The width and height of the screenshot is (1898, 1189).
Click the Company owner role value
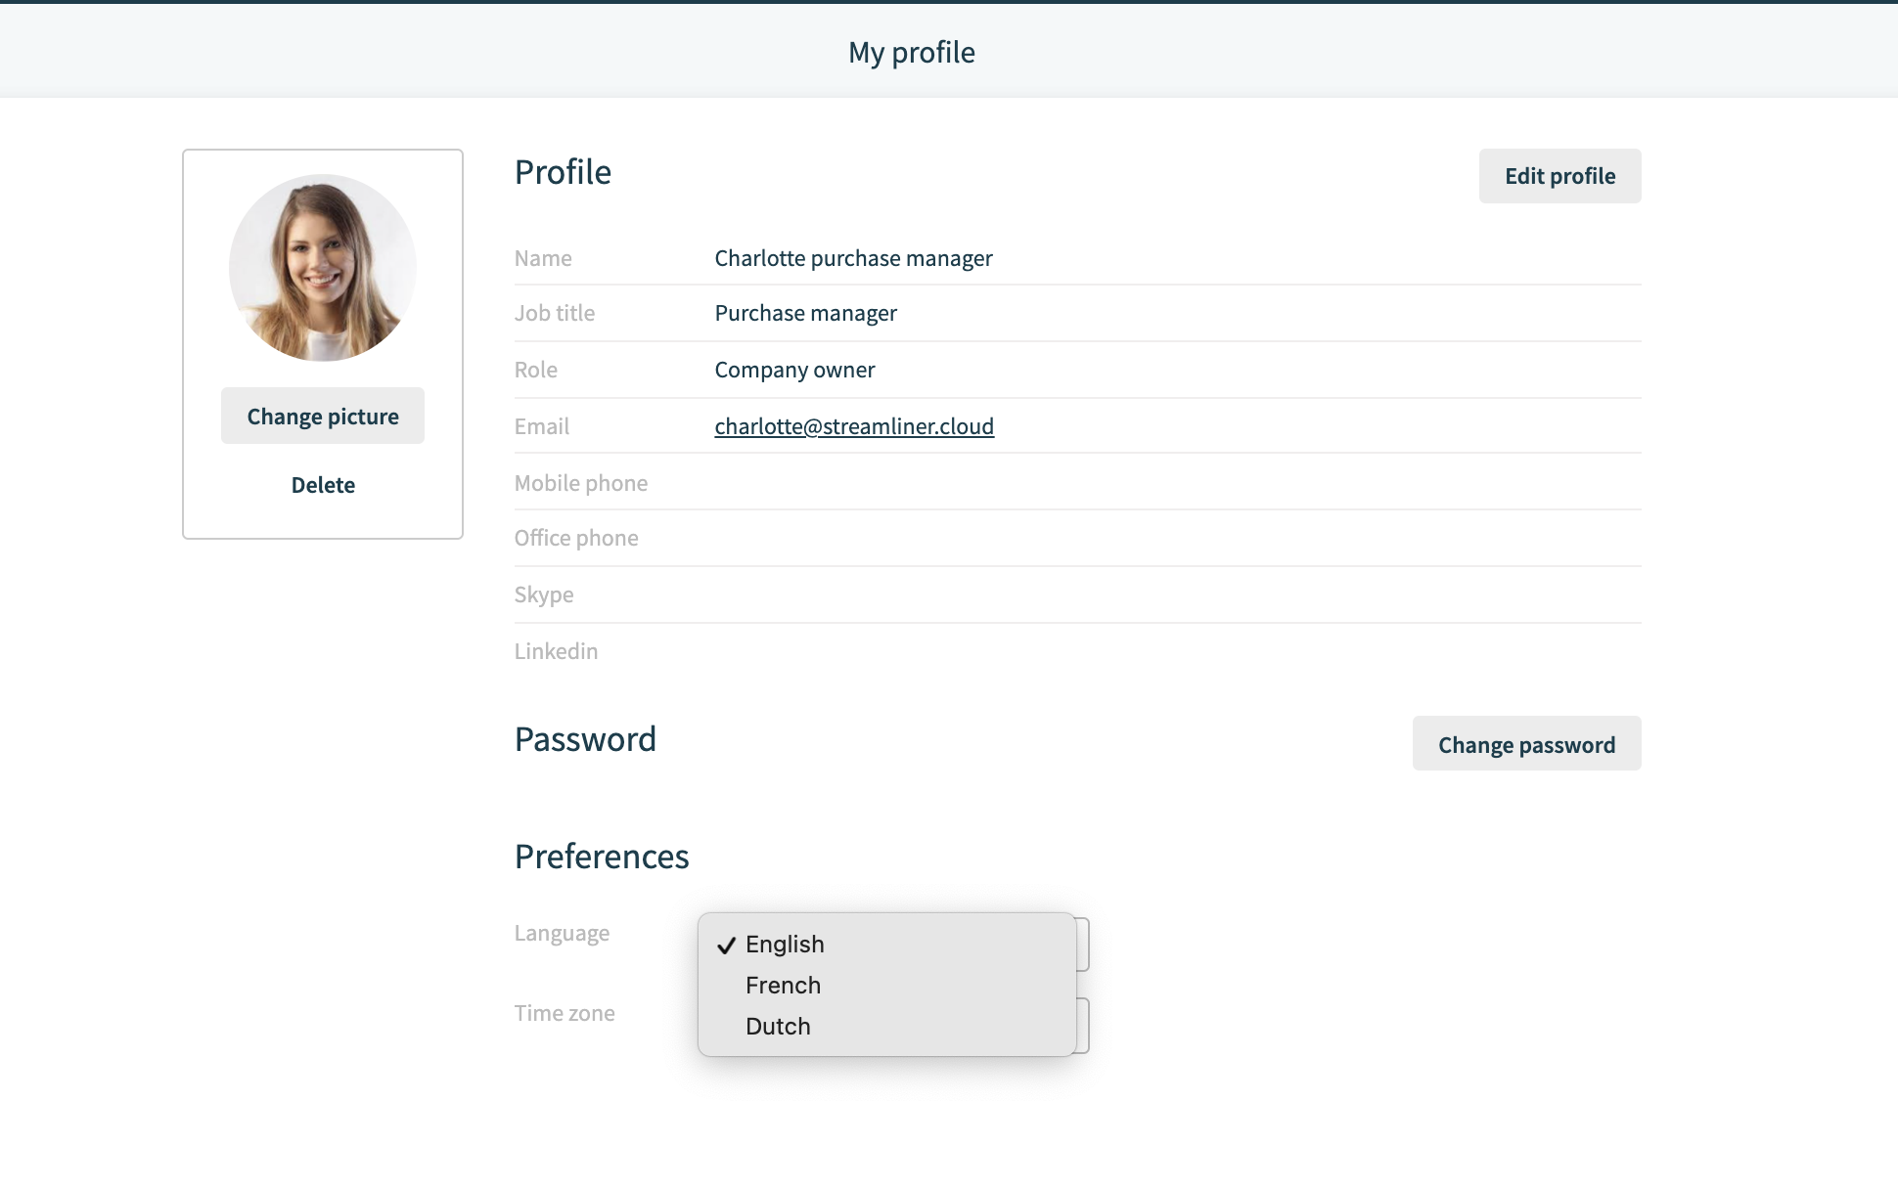point(794,370)
